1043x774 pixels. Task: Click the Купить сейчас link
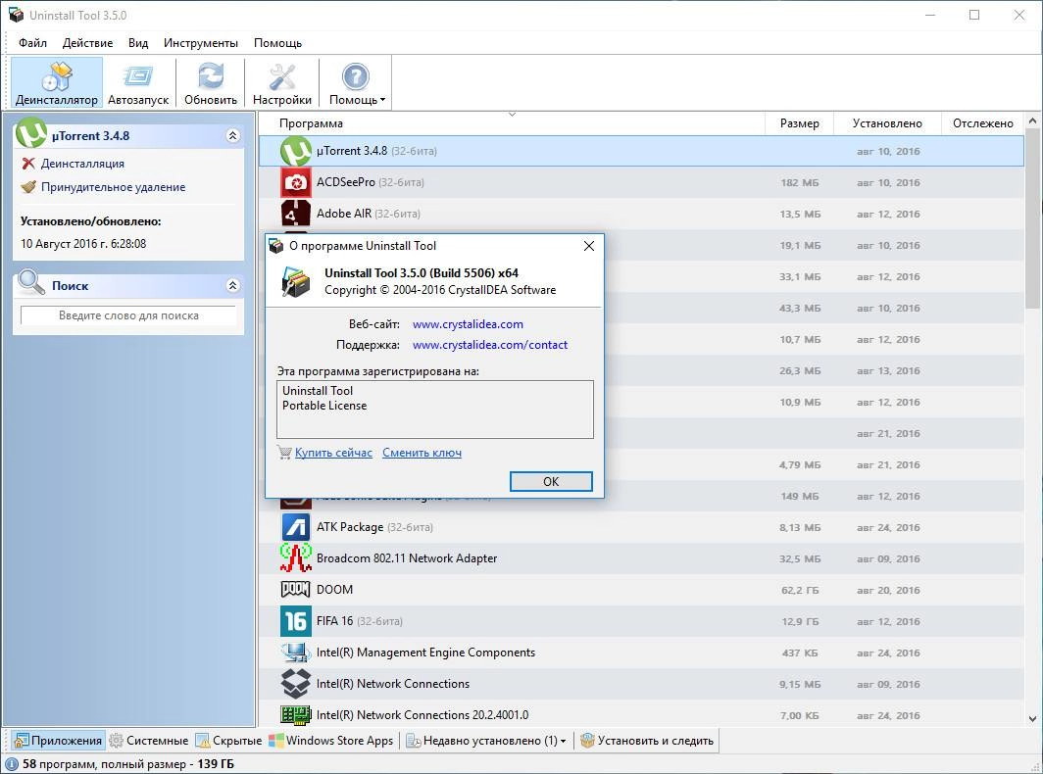pos(333,453)
